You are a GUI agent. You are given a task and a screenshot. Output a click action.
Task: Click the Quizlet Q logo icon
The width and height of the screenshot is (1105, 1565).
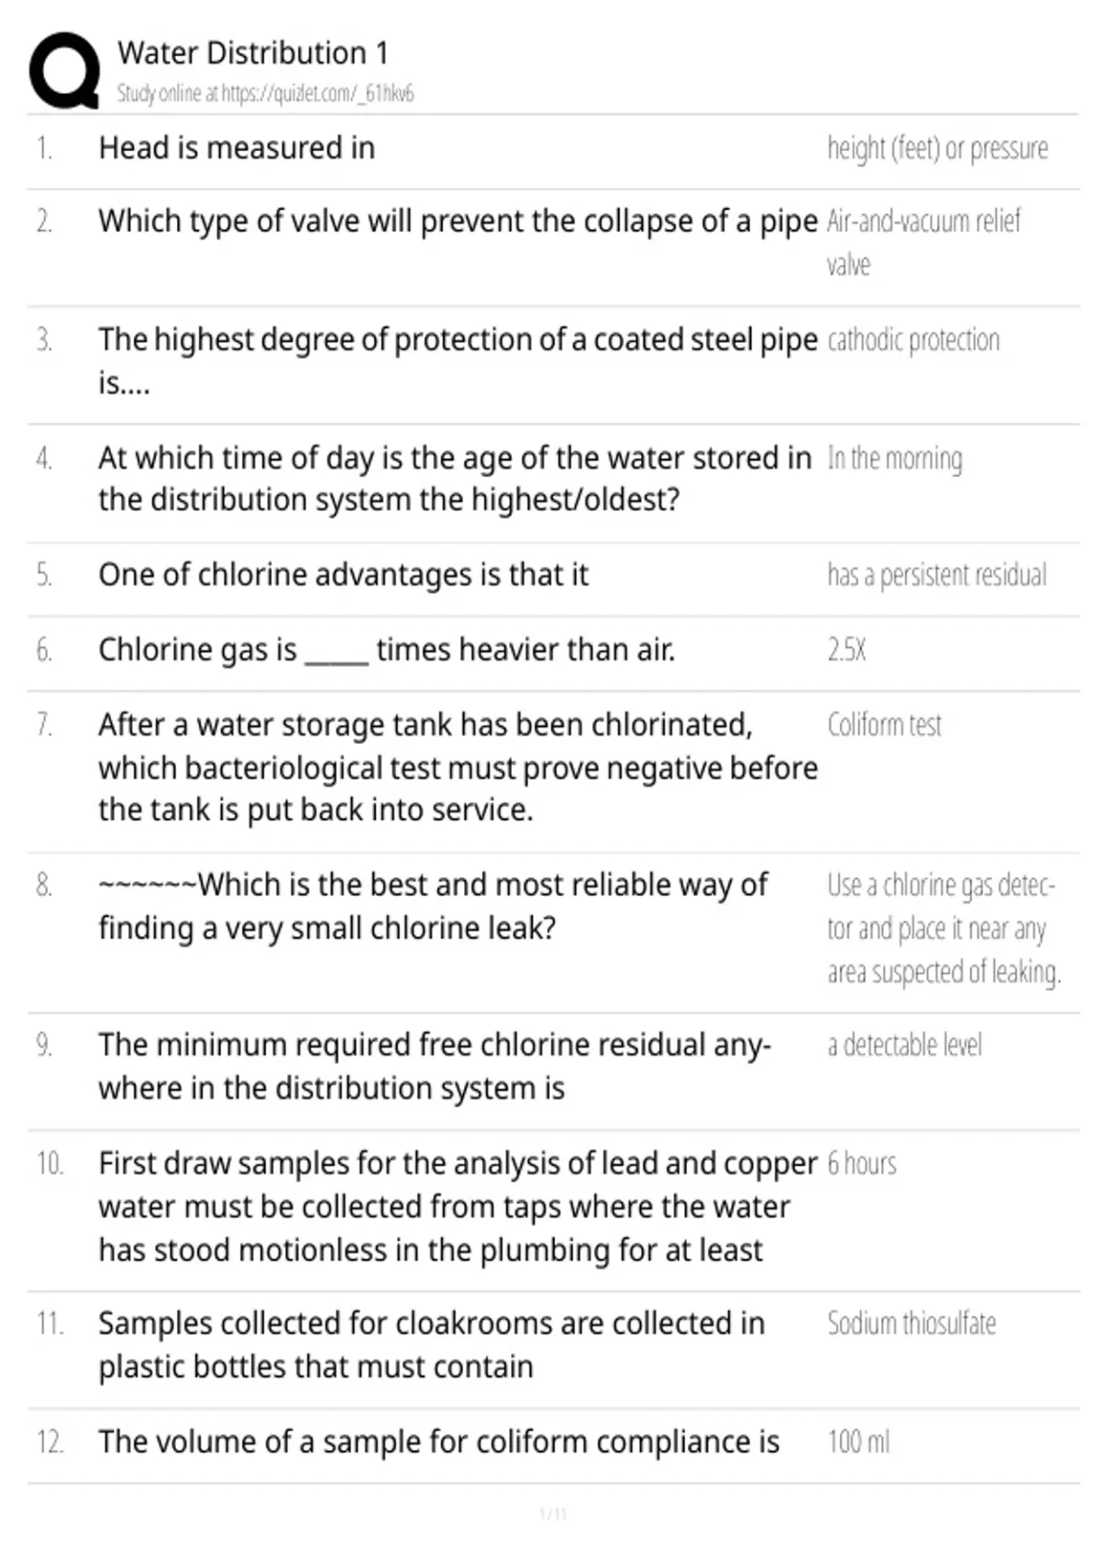coord(64,70)
